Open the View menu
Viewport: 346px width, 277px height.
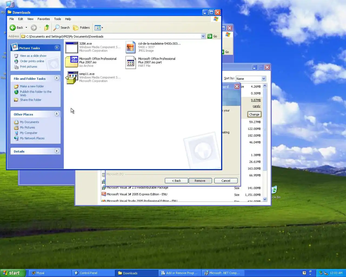pos(30,19)
